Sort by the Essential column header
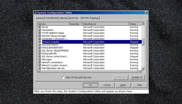Viewport: 182px width, 104px height. 76,24
